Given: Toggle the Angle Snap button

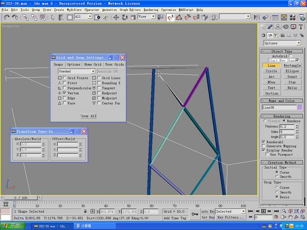Looking at the screenshot, I should pyautogui.click(x=179, y=17).
